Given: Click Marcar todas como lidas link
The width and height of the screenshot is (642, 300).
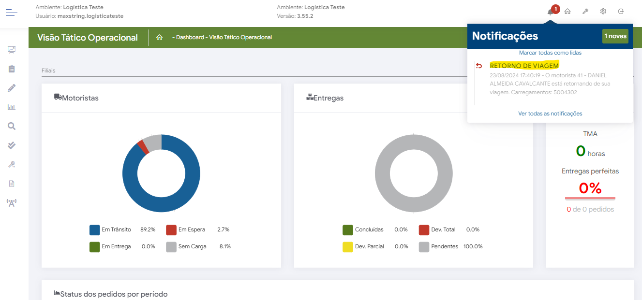Looking at the screenshot, I should [x=550, y=53].
